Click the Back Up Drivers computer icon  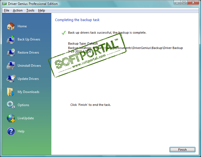(x=11, y=39)
